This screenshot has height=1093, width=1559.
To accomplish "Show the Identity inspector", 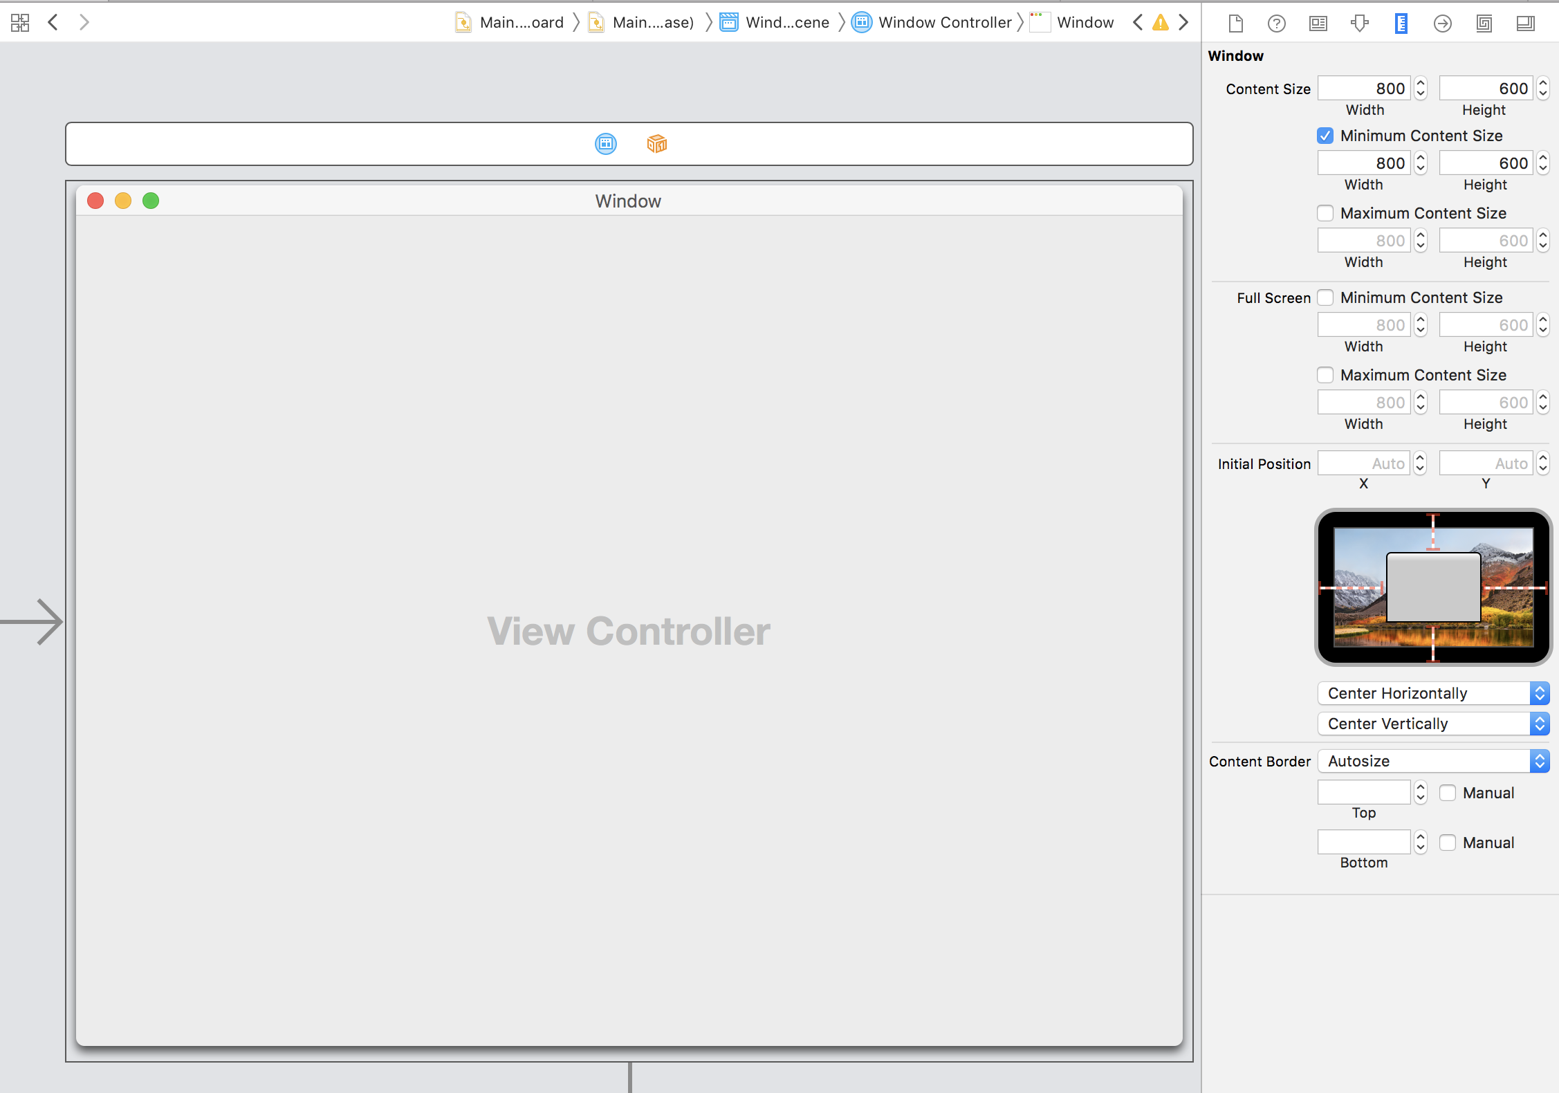I will tap(1318, 24).
